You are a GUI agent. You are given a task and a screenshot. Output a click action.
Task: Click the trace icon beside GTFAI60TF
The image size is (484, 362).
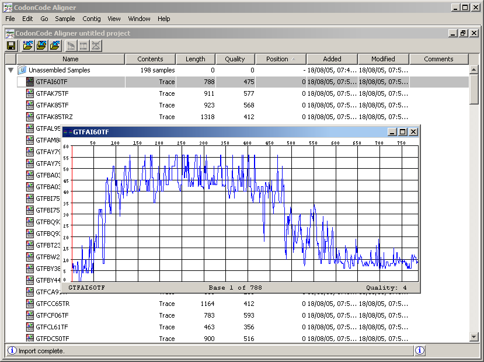coord(30,82)
